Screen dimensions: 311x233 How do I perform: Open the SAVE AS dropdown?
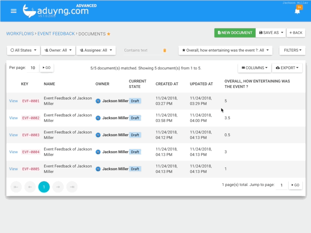point(271,33)
